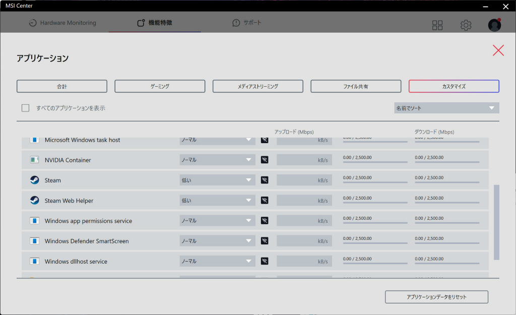
Task: Select the 合計 category button
Action: (x=62, y=86)
